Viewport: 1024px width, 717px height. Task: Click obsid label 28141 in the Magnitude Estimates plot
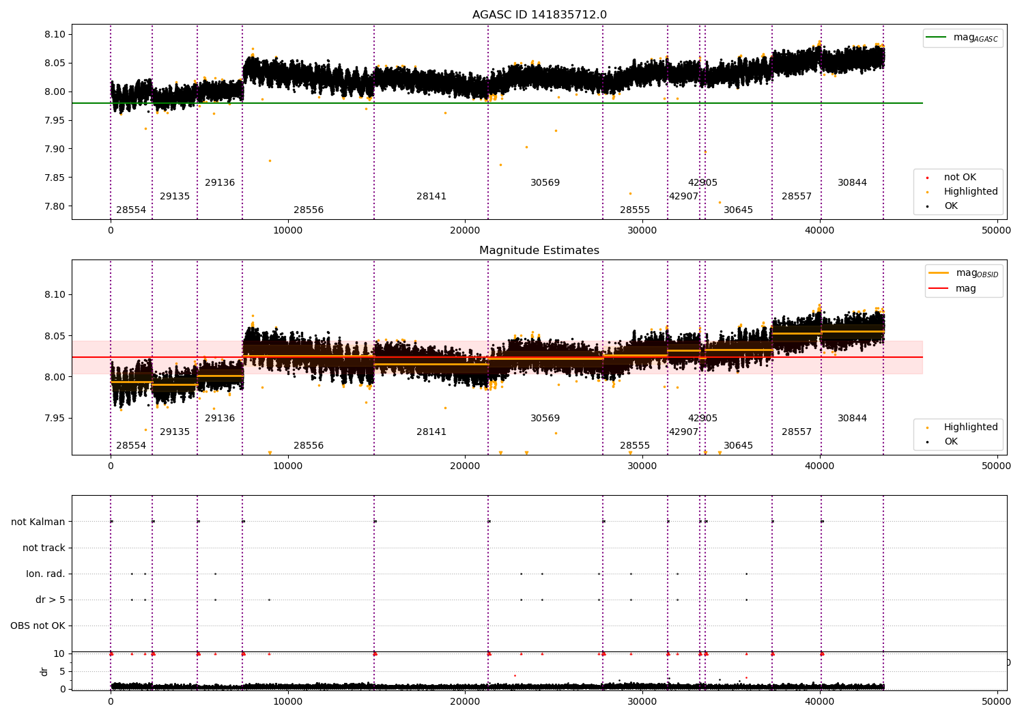tap(431, 432)
